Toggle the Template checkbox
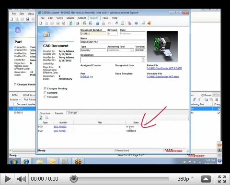Viewport: 230px width, 185px height. click(45, 97)
